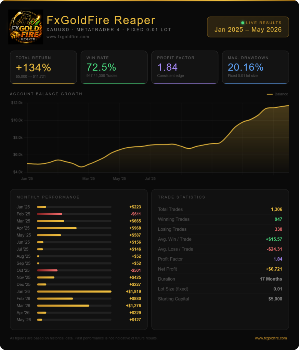Image resolution: width=299 pixels, height=350 pixels.
Task: Click the '947 / 1,306 Trades' caption
Action: (x=102, y=76)
